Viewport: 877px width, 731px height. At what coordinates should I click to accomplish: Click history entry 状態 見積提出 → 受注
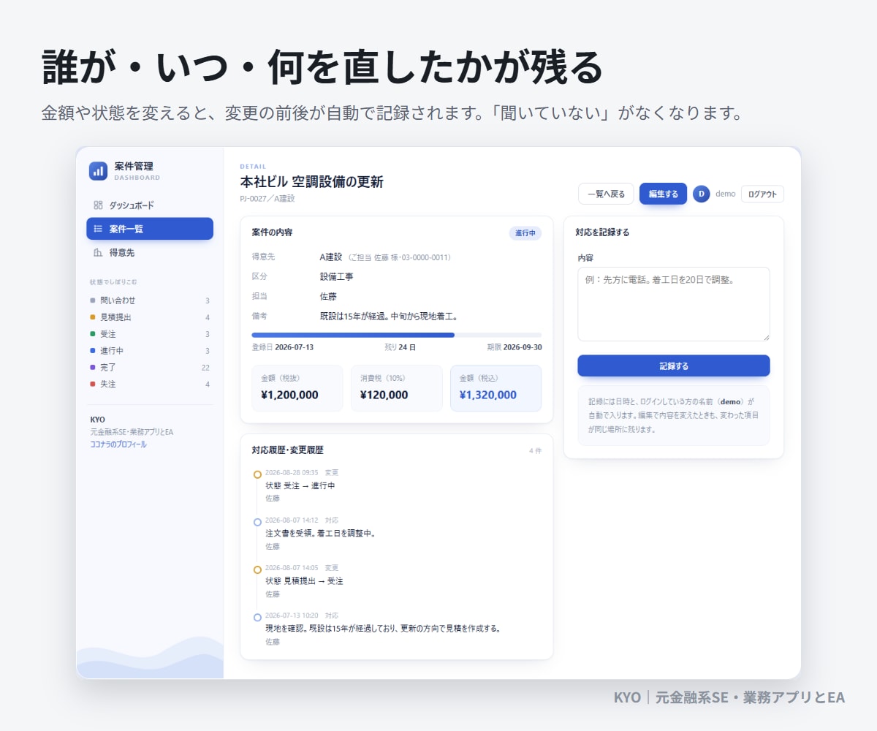(304, 580)
